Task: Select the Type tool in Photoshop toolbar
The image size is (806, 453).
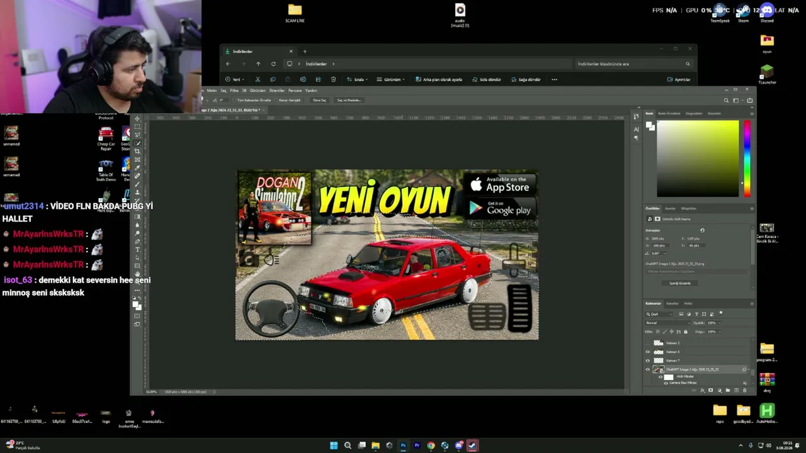Action: 137,250
